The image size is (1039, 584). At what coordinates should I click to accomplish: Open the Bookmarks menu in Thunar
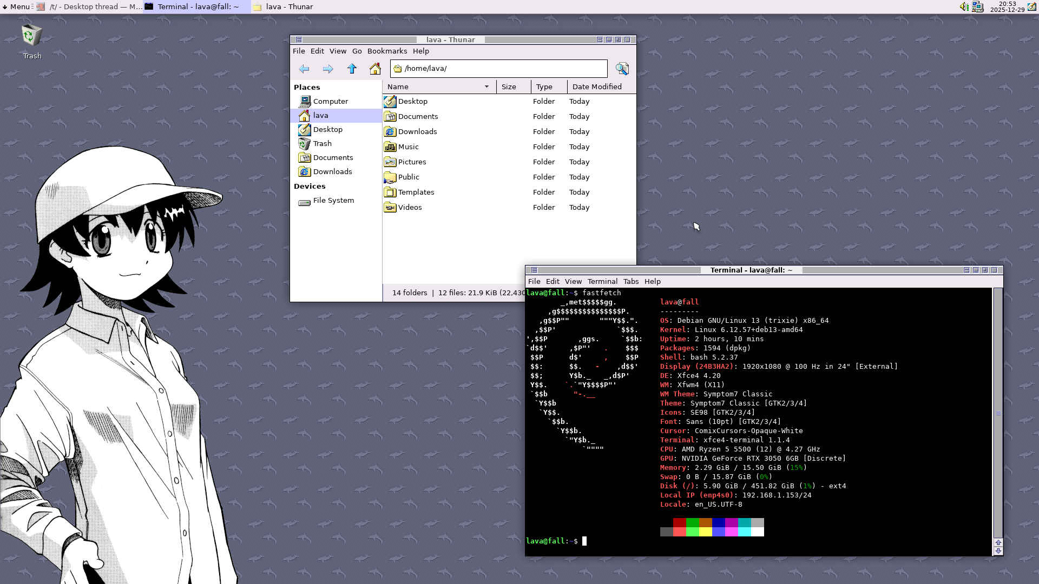pyautogui.click(x=387, y=51)
